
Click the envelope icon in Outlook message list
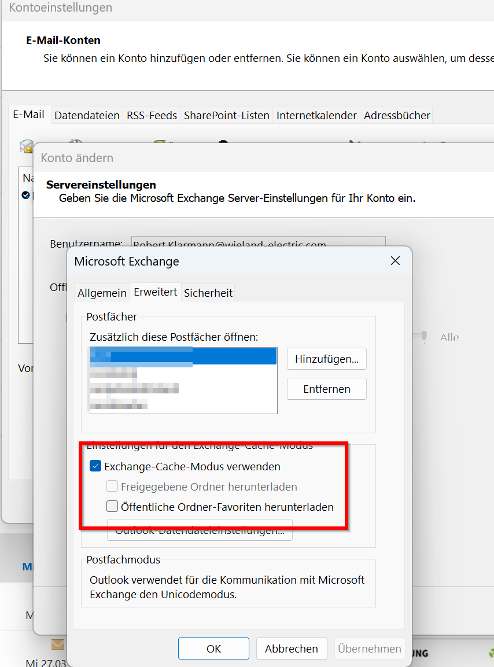pos(58,644)
